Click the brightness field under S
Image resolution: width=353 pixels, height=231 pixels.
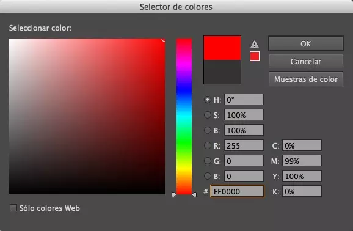(244, 130)
